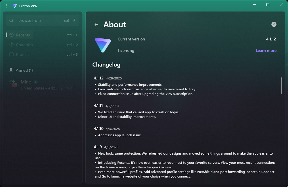Click the Current version label
This screenshot has height=187, width=288.
point(131,39)
